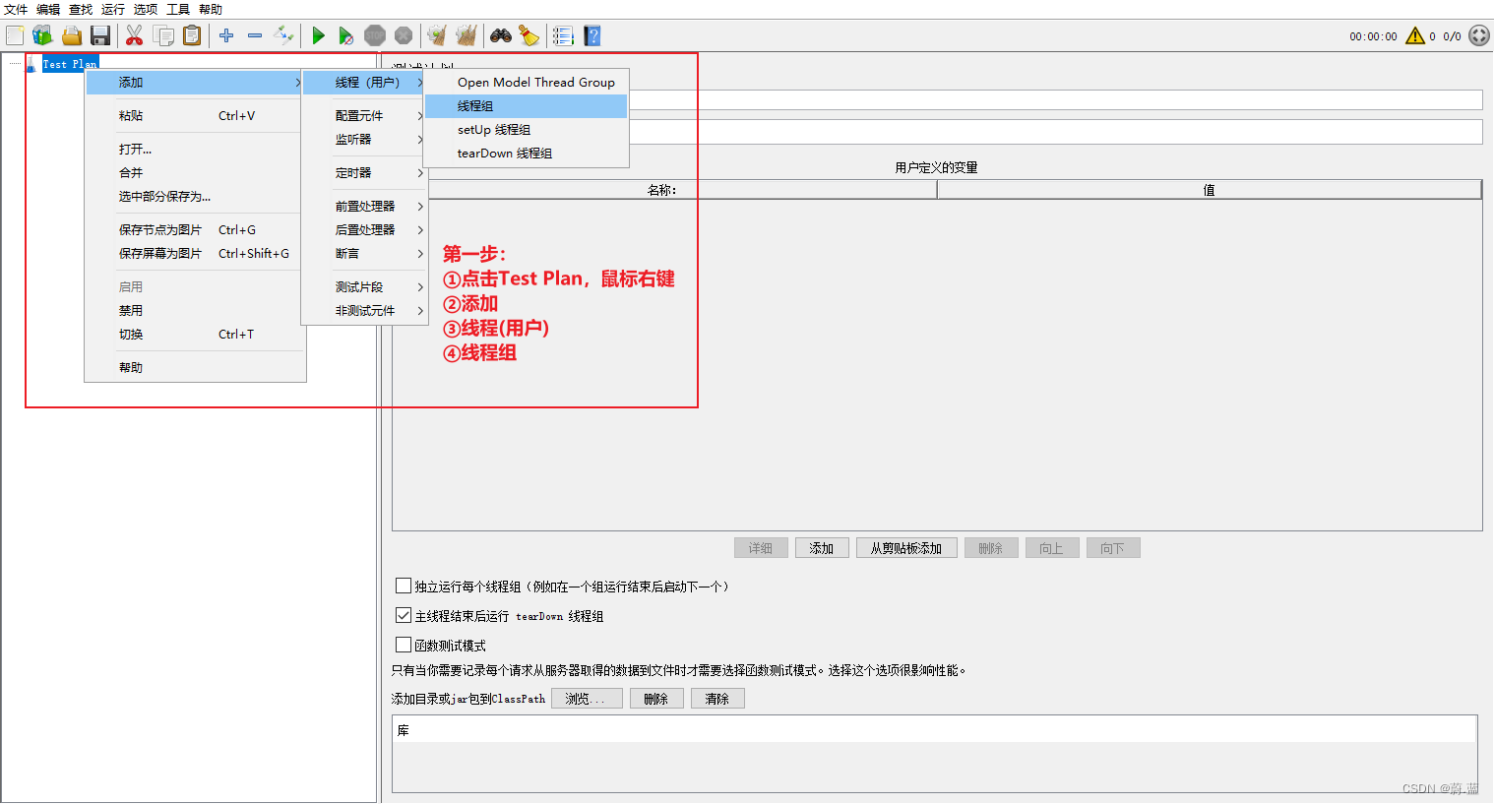Screen dimensions: 1494x804
Task: Collapse all nodes with minus icon
Action: 255,36
